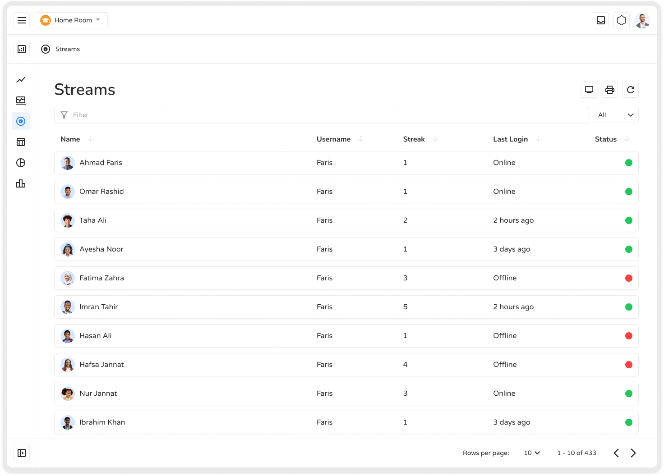The height and width of the screenshot is (476, 664).
Task: Select the line chart analytics icon
Action: pos(21,80)
